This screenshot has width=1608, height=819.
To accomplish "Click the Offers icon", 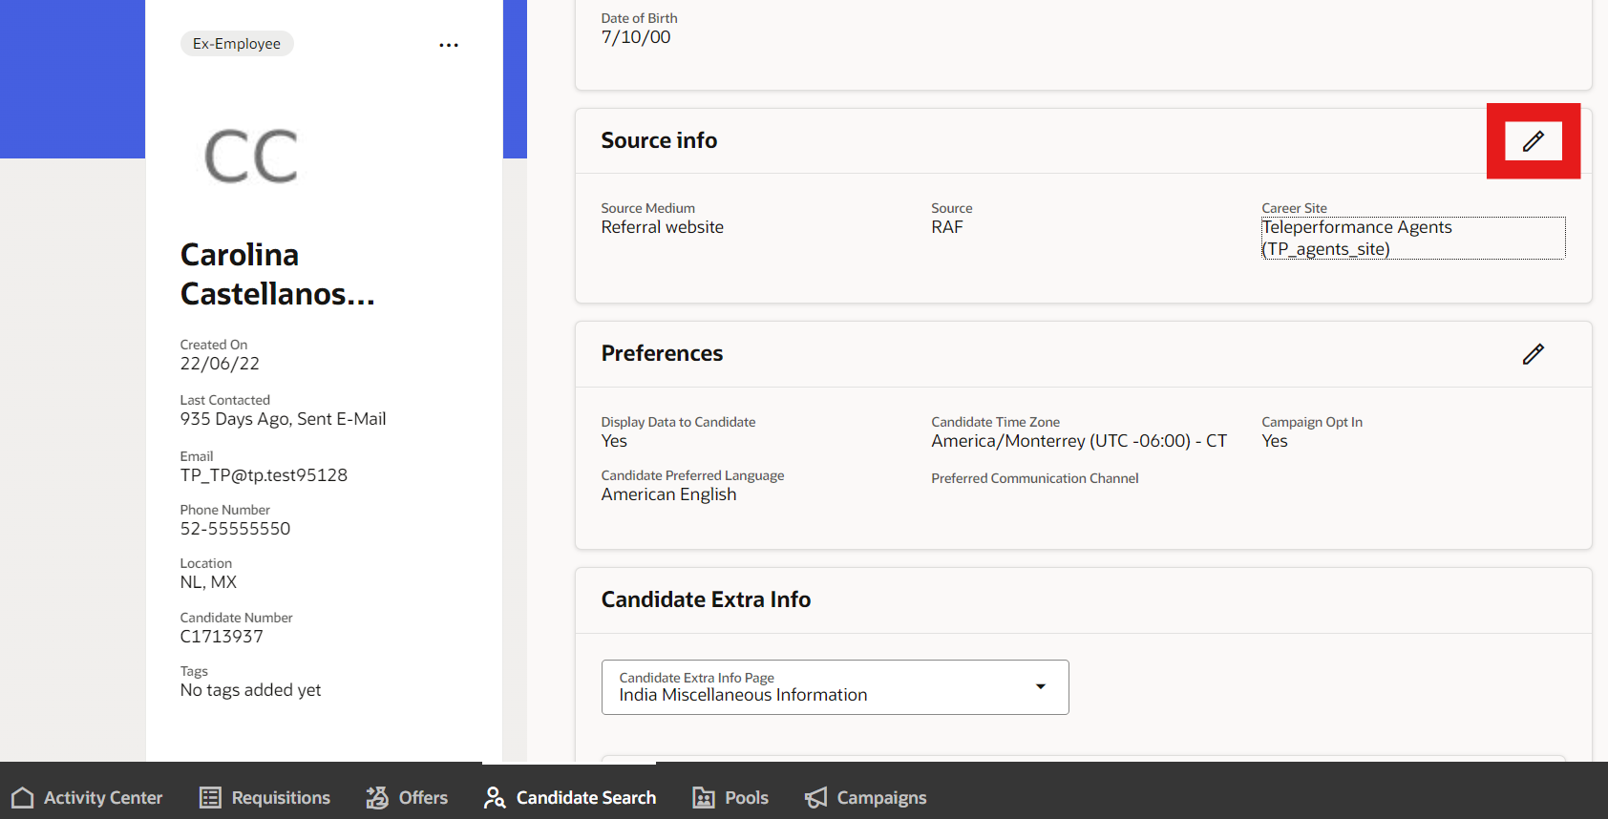I will (x=377, y=797).
